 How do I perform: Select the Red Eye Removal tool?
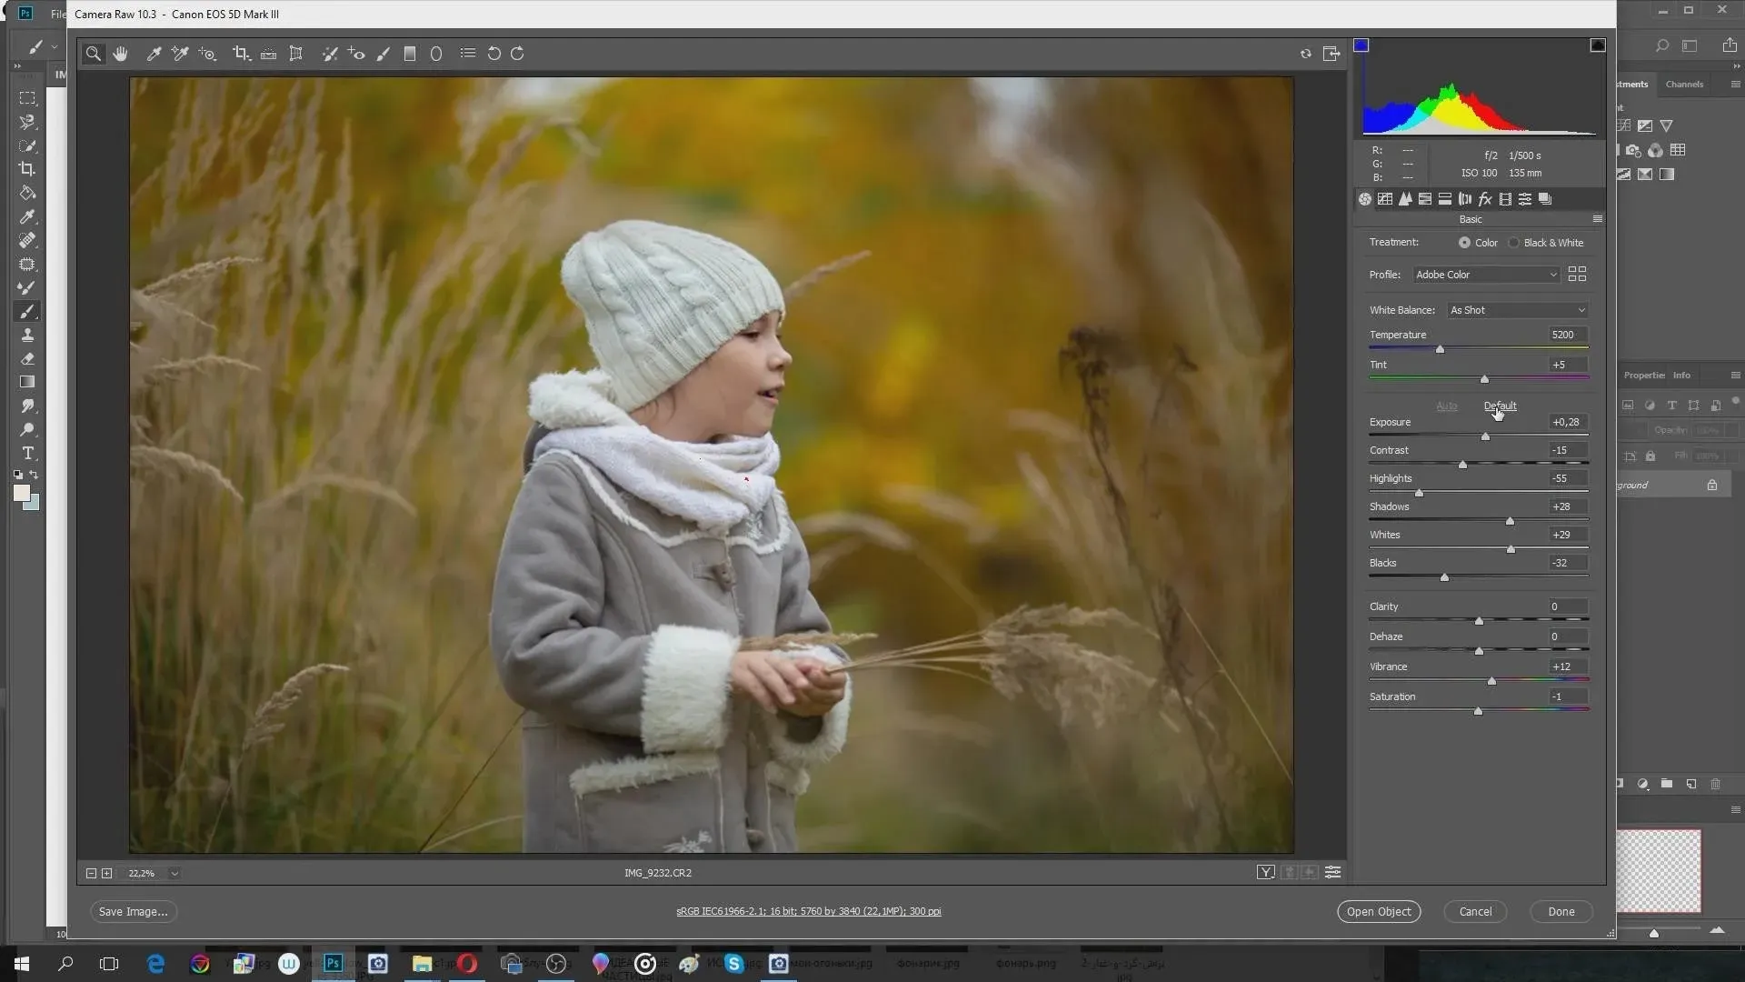(356, 54)
